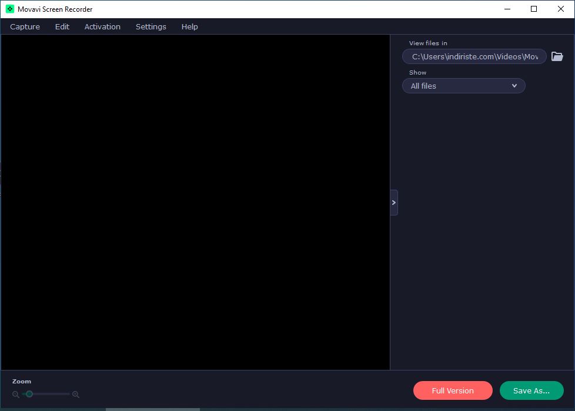
Task: Open the Capture menu
Action: click(25, 27)
